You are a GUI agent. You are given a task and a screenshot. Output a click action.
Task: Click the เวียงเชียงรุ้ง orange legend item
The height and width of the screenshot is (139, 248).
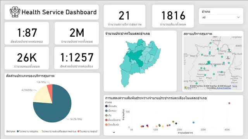pos(112,125)
